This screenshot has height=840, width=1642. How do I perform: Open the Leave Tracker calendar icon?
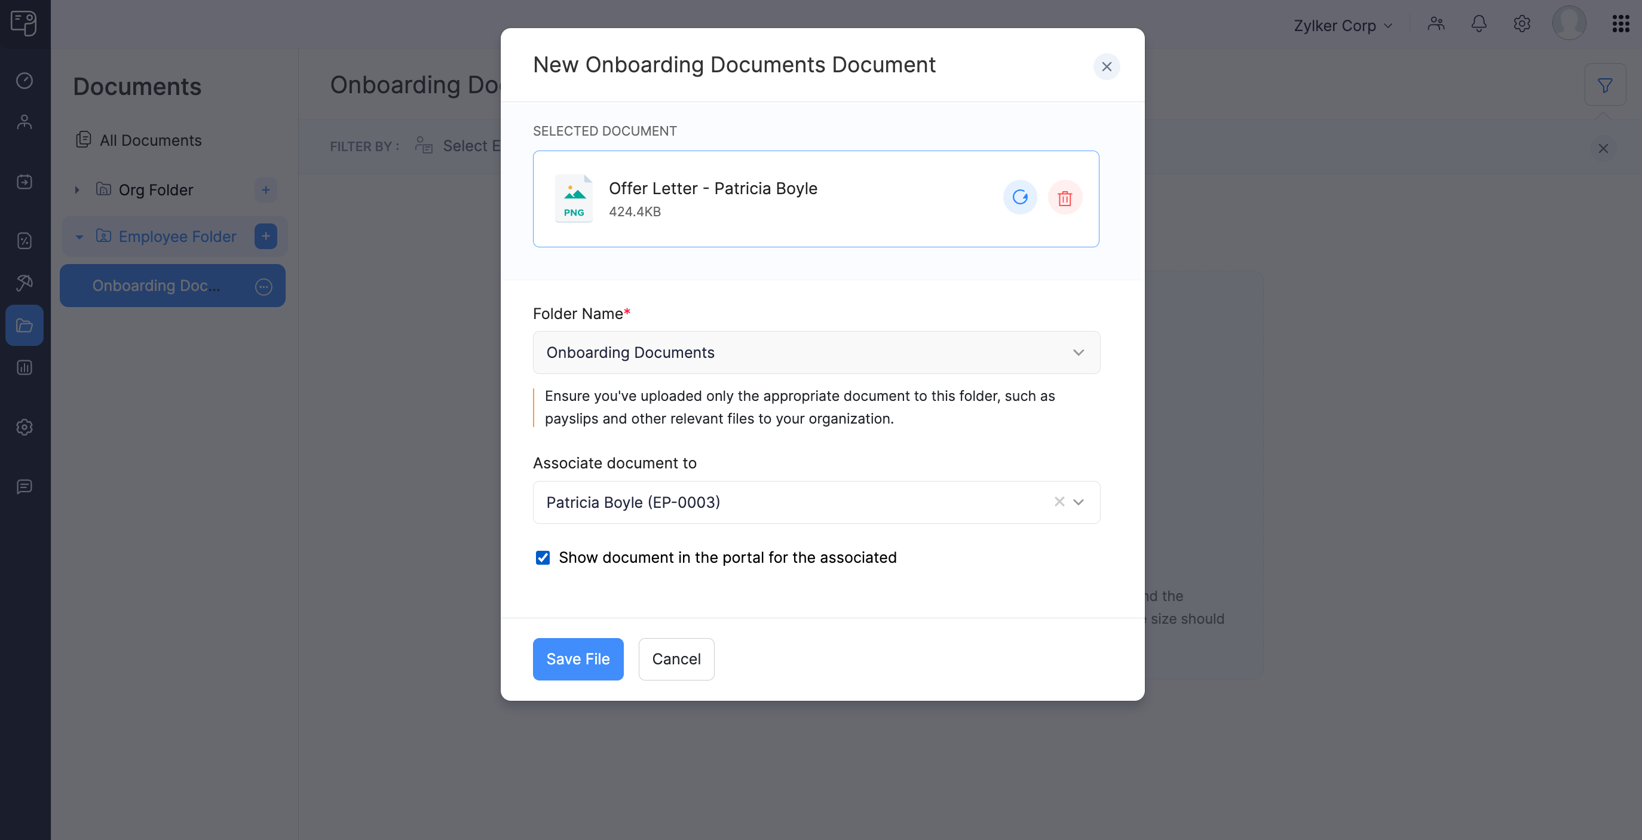[24, 182]
